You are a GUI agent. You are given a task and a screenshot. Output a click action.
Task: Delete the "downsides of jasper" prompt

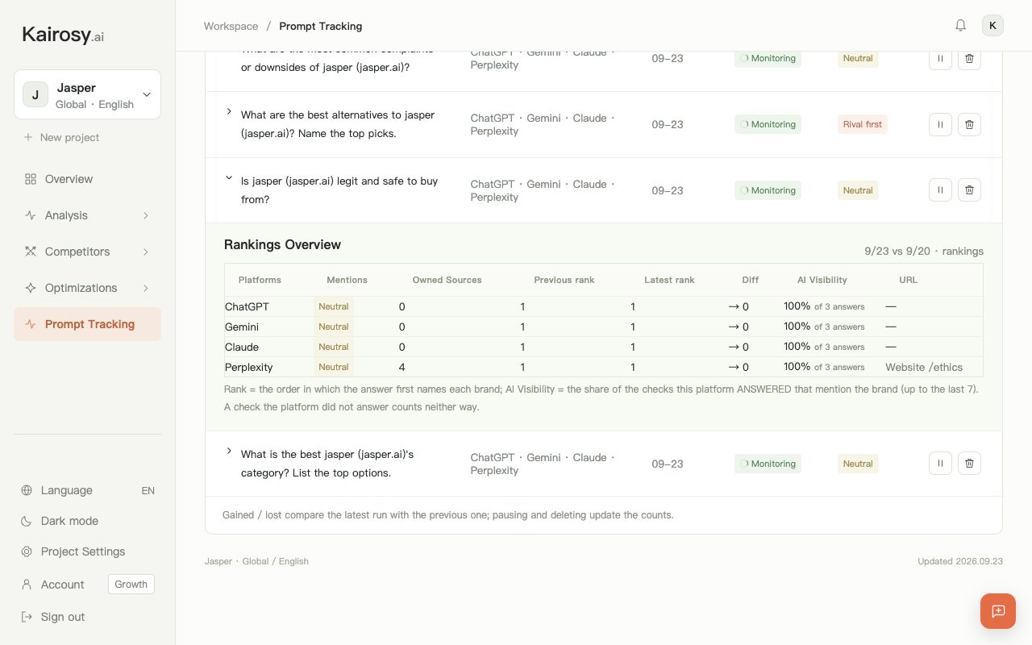pos(969,59)
